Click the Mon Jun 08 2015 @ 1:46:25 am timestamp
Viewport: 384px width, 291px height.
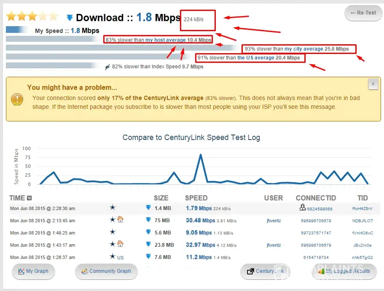pos(43,233)
